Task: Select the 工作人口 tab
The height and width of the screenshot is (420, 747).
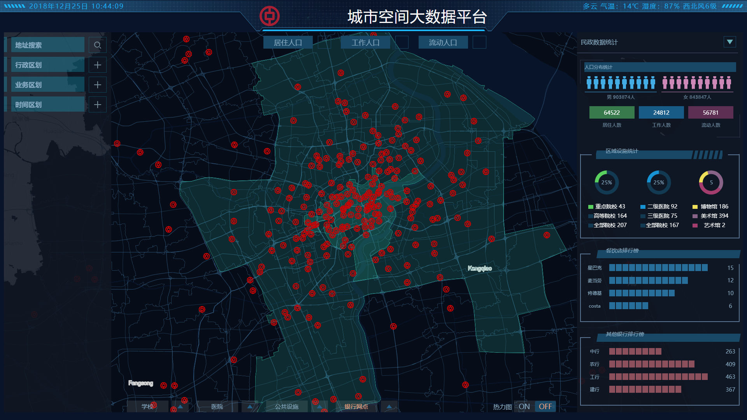Action: [x=365, y=42]
